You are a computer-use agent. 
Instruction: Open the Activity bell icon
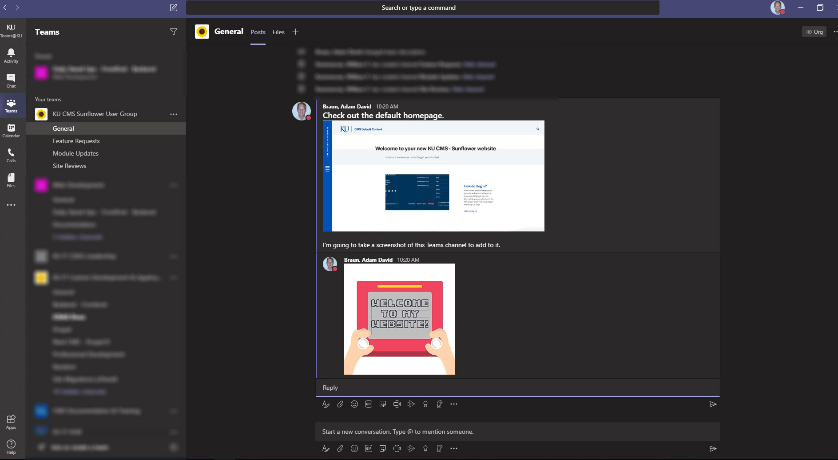11,56
